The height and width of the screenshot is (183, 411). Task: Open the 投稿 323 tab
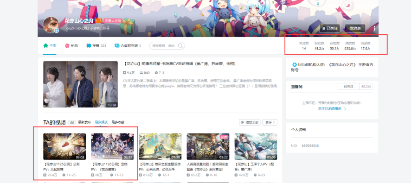tap(96, 45)
